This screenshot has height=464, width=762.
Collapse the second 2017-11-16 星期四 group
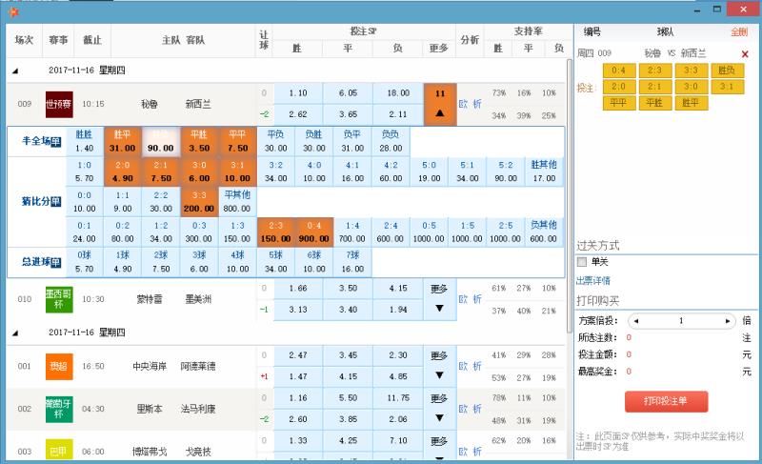15,333
